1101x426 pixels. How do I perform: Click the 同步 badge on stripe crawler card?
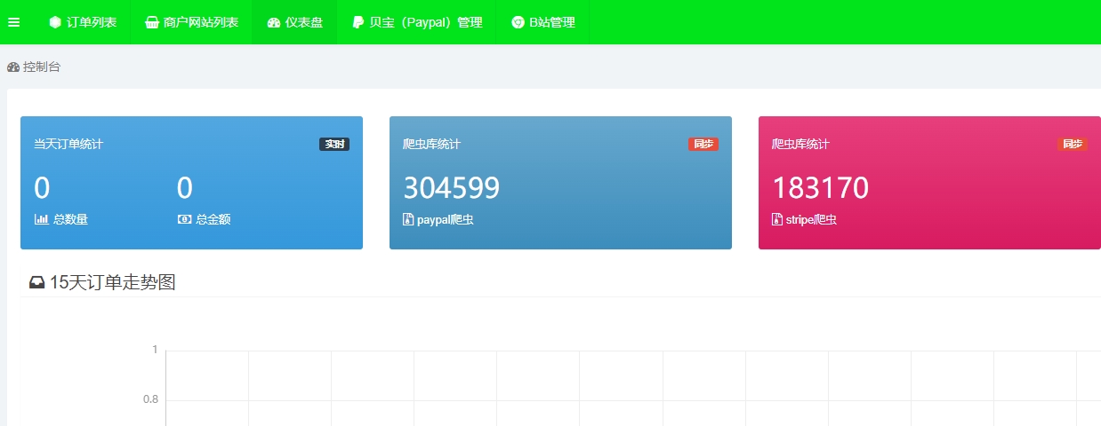[1073, 144]
